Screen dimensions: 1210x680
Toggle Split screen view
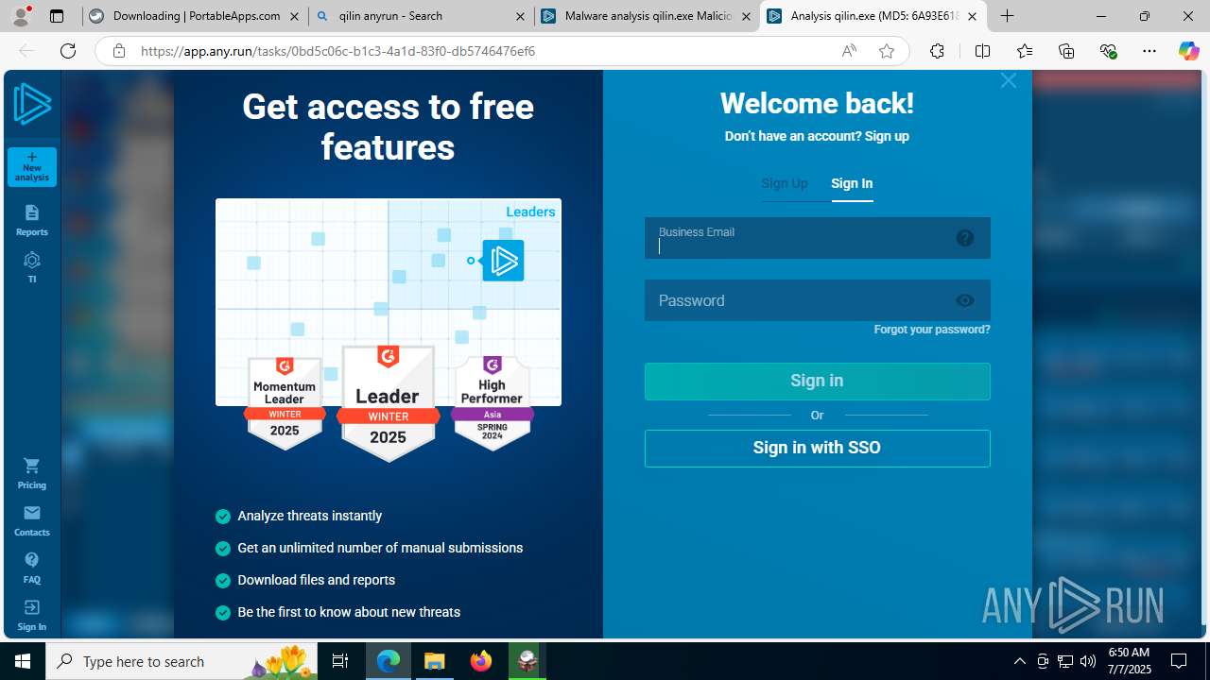982,51
